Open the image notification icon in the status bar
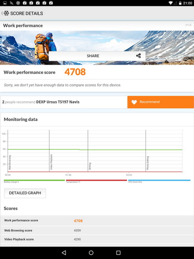 point(5,3)
